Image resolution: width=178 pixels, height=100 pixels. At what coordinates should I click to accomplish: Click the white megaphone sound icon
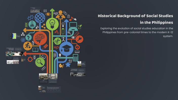coord(37,27)
